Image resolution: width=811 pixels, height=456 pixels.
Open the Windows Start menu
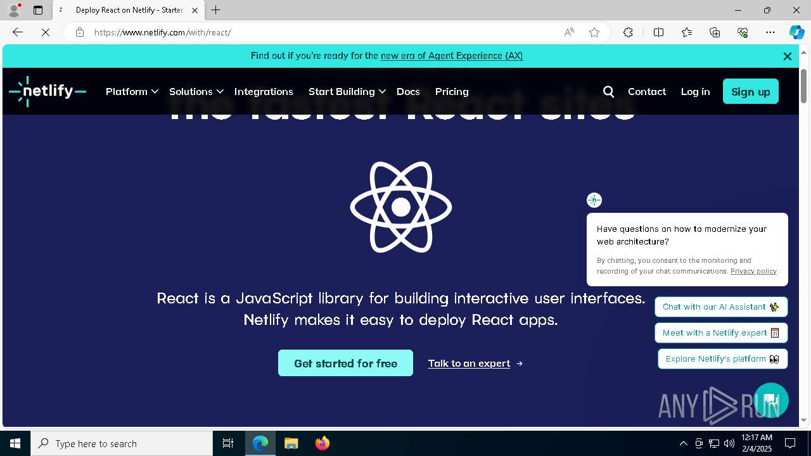15,443
